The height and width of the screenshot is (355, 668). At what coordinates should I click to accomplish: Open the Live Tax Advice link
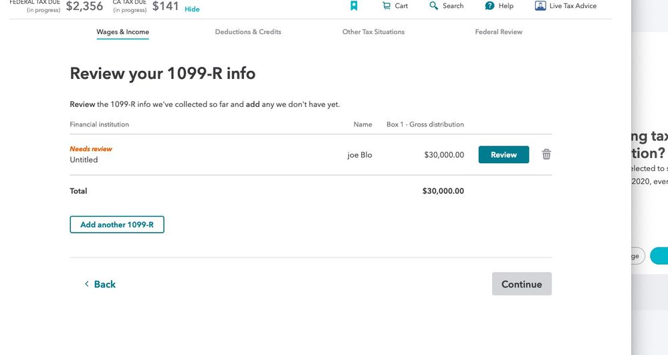(x=572, y=5)
